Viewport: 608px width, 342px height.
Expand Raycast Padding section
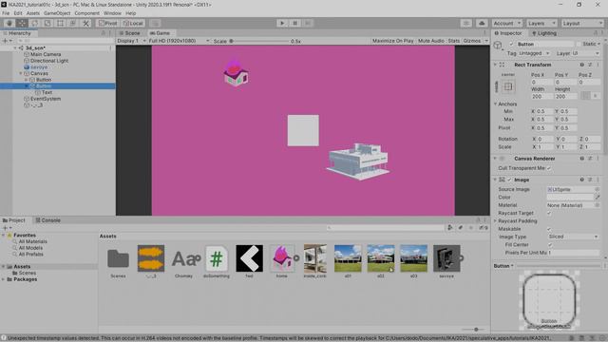496,221
